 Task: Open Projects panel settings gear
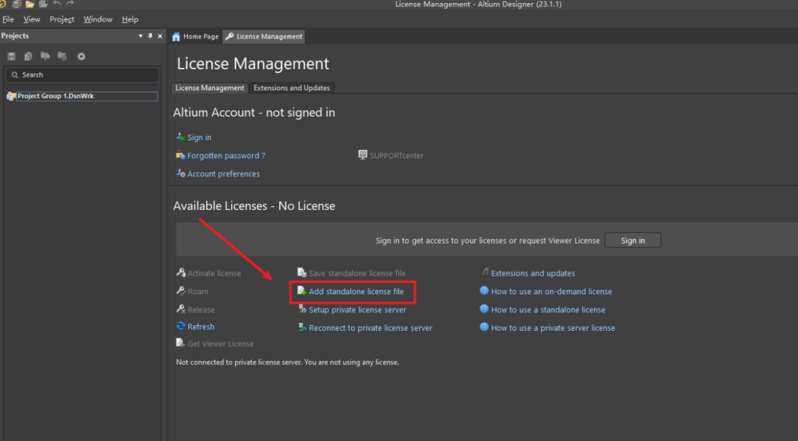pyautogui.click(x=81, y=56)
